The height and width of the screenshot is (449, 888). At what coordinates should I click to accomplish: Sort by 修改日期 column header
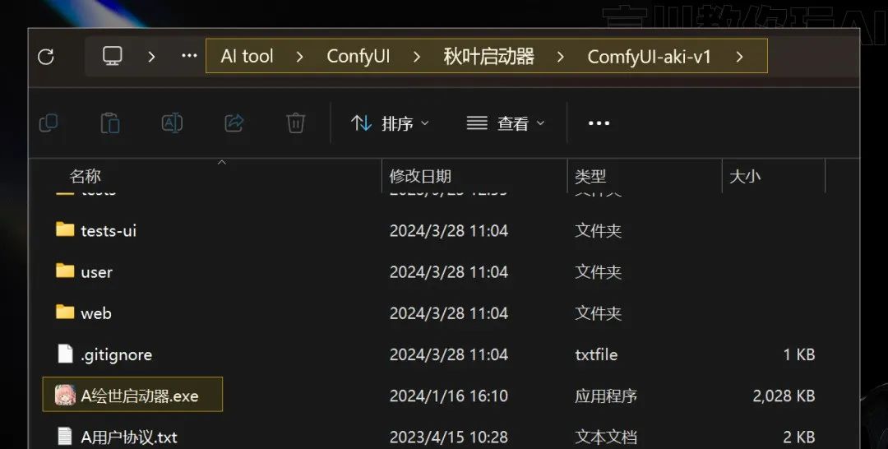(x=420, y=176)
